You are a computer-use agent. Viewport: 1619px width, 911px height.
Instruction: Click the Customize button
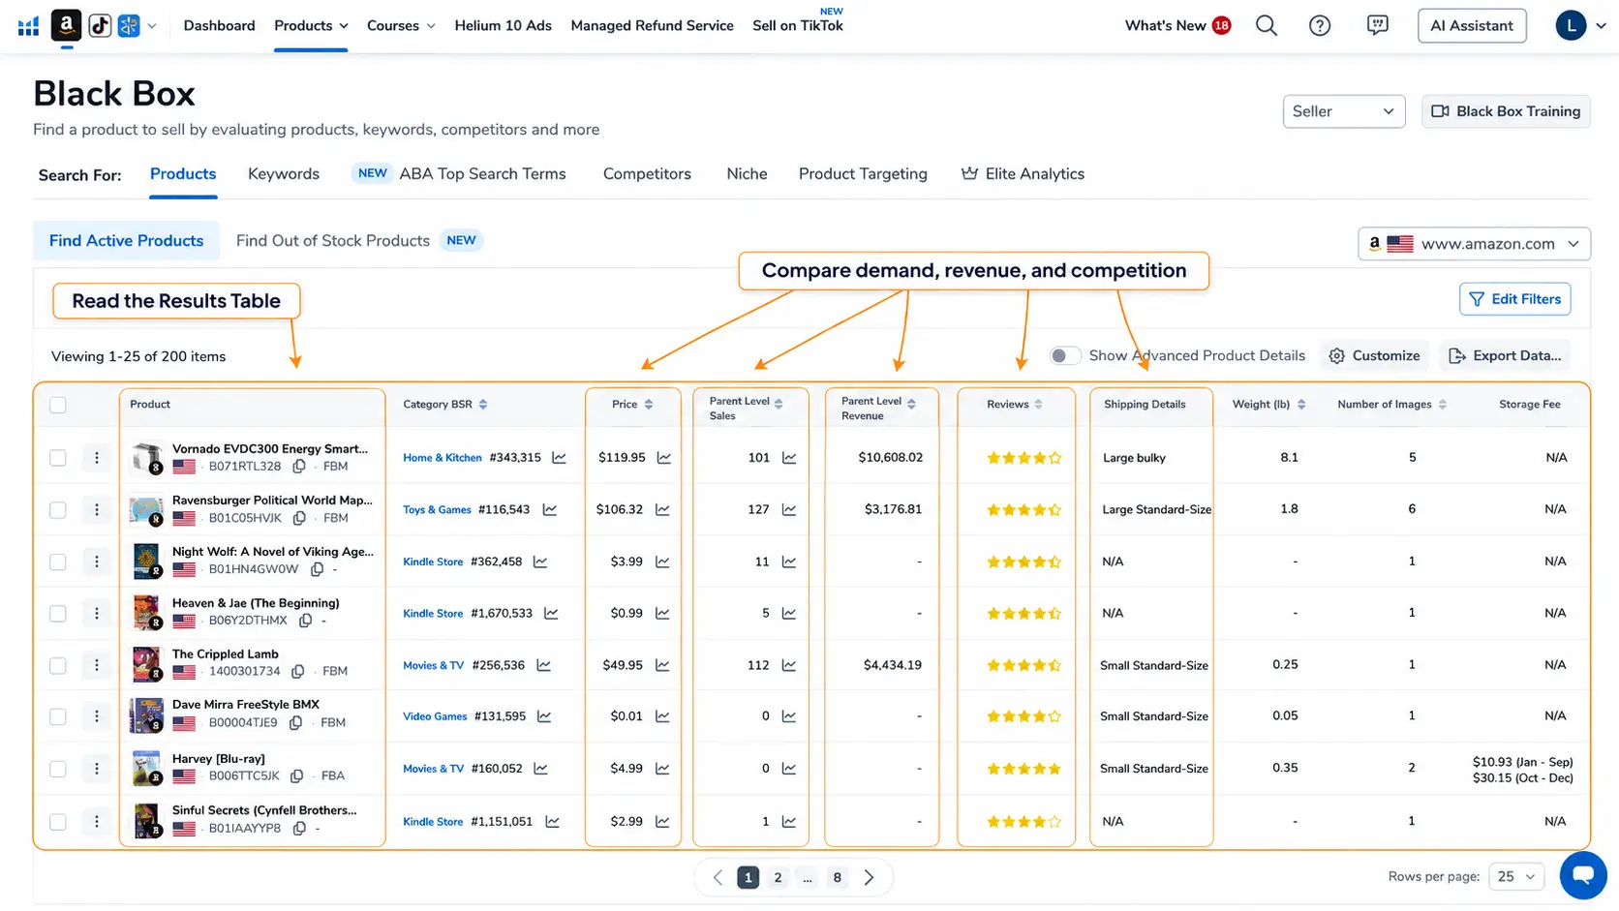[x=1375, y=356]
